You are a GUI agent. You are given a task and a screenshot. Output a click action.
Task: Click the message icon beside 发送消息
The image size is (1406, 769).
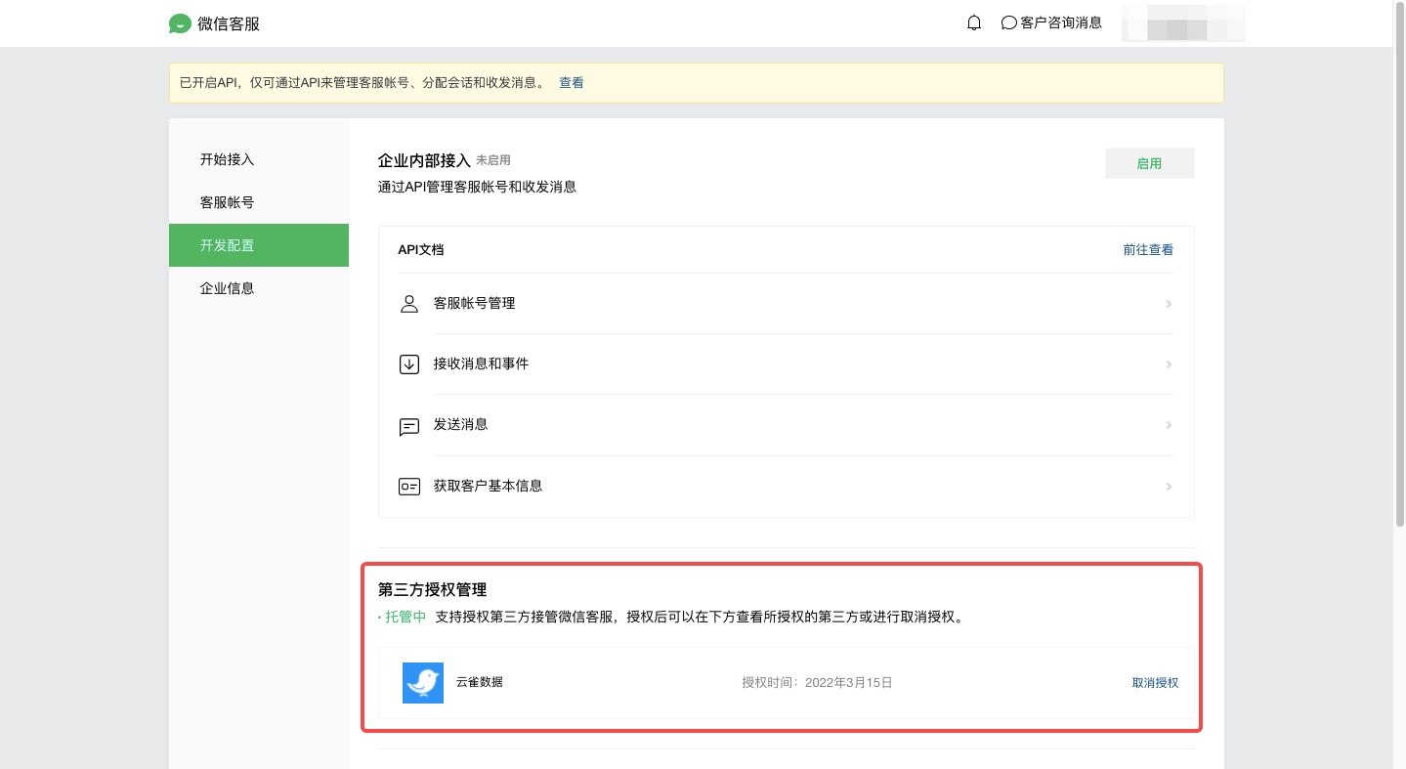point(409,426)
